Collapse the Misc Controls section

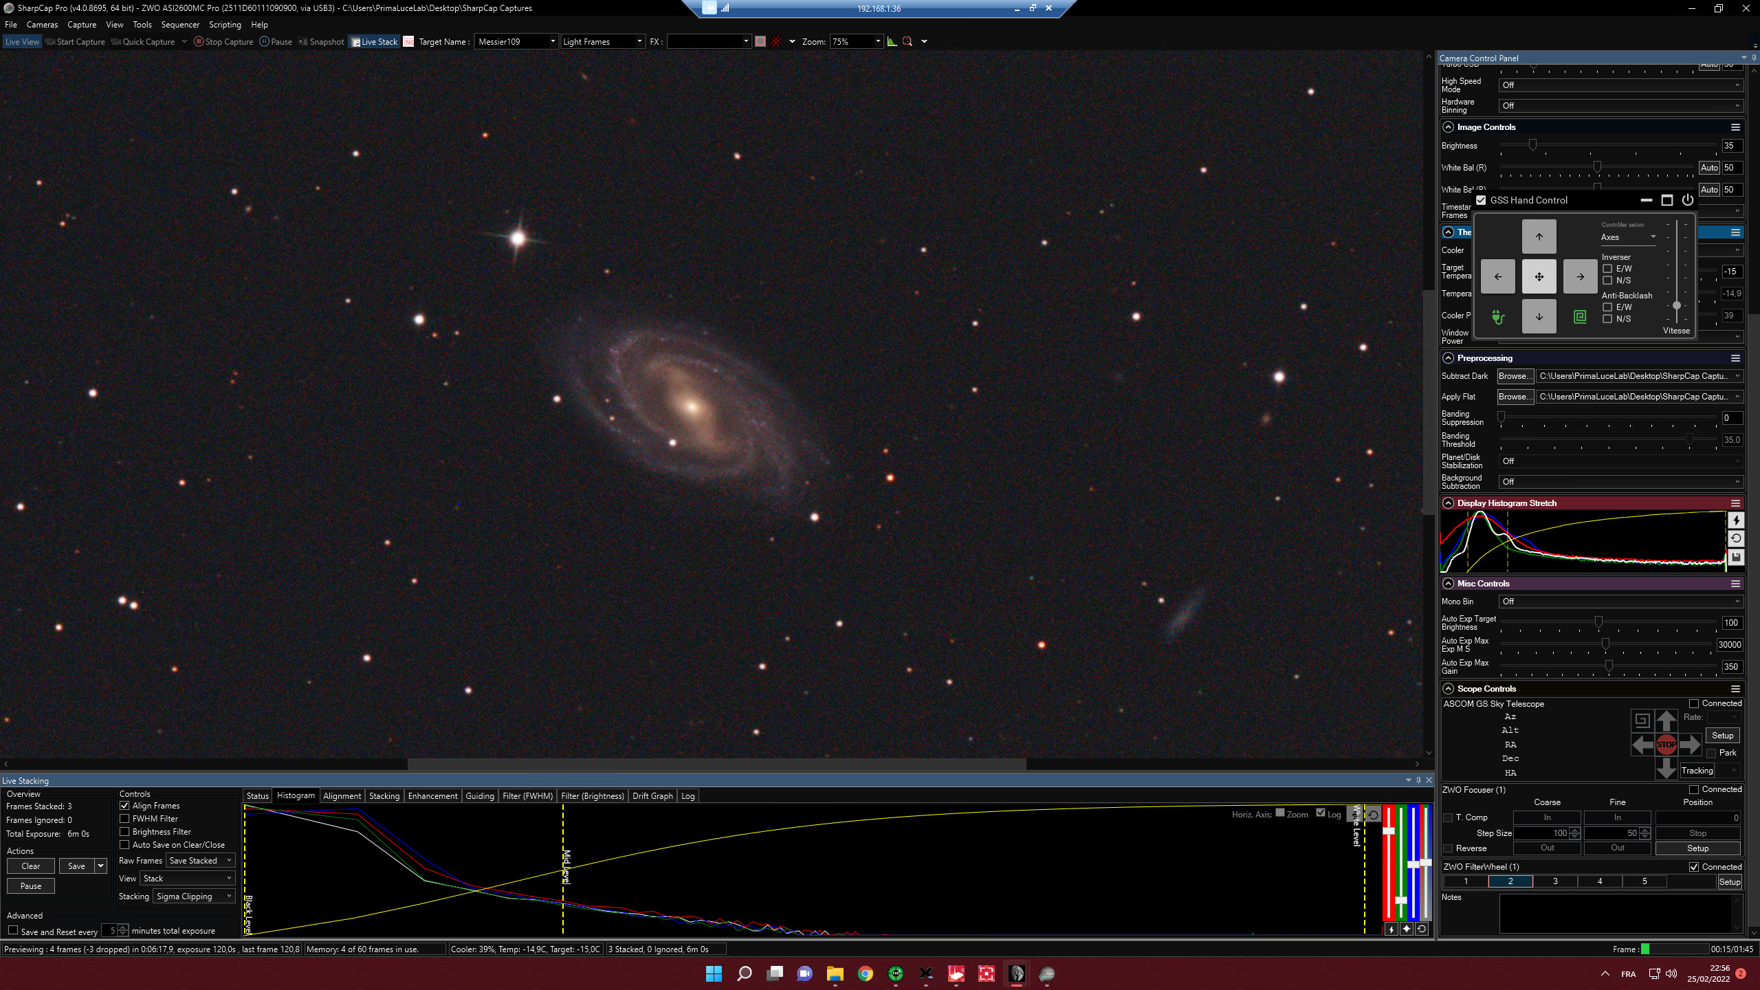[1449, 584]
